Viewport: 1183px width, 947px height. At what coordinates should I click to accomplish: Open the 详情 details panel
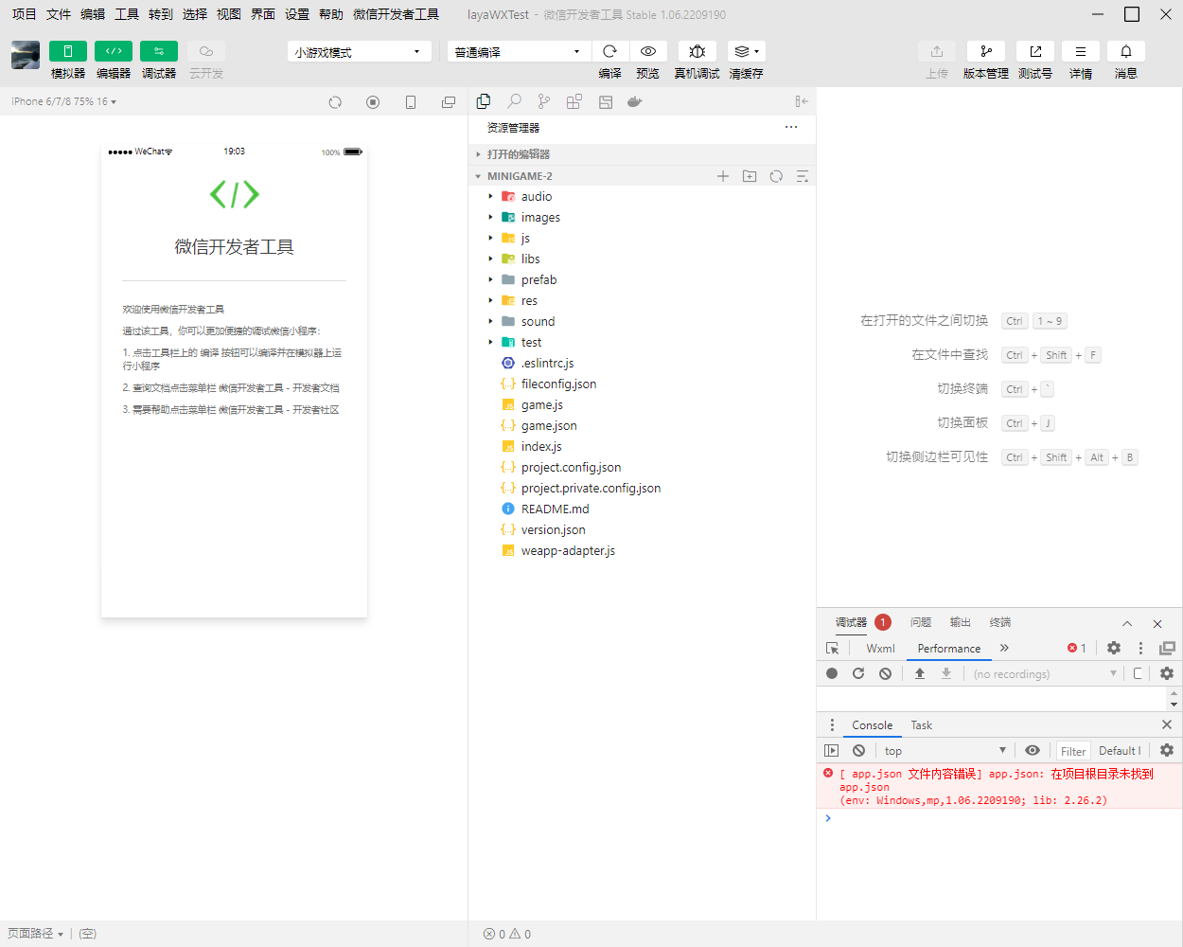(1081, 51)
